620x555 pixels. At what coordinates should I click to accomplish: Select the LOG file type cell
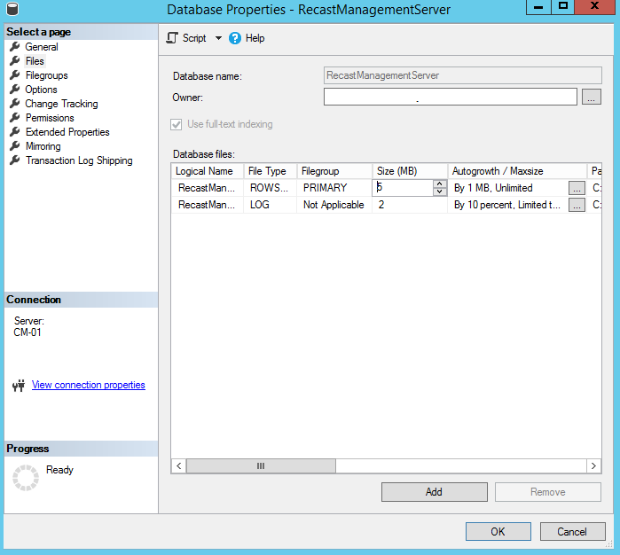[271, 205]
